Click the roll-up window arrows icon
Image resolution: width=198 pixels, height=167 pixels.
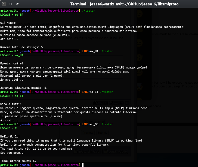click(x=11, y=4)
